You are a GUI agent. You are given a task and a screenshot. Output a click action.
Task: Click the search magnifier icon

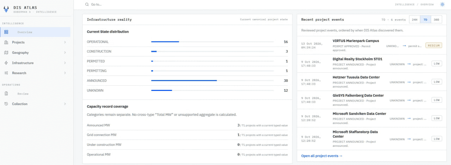point(87,5)
